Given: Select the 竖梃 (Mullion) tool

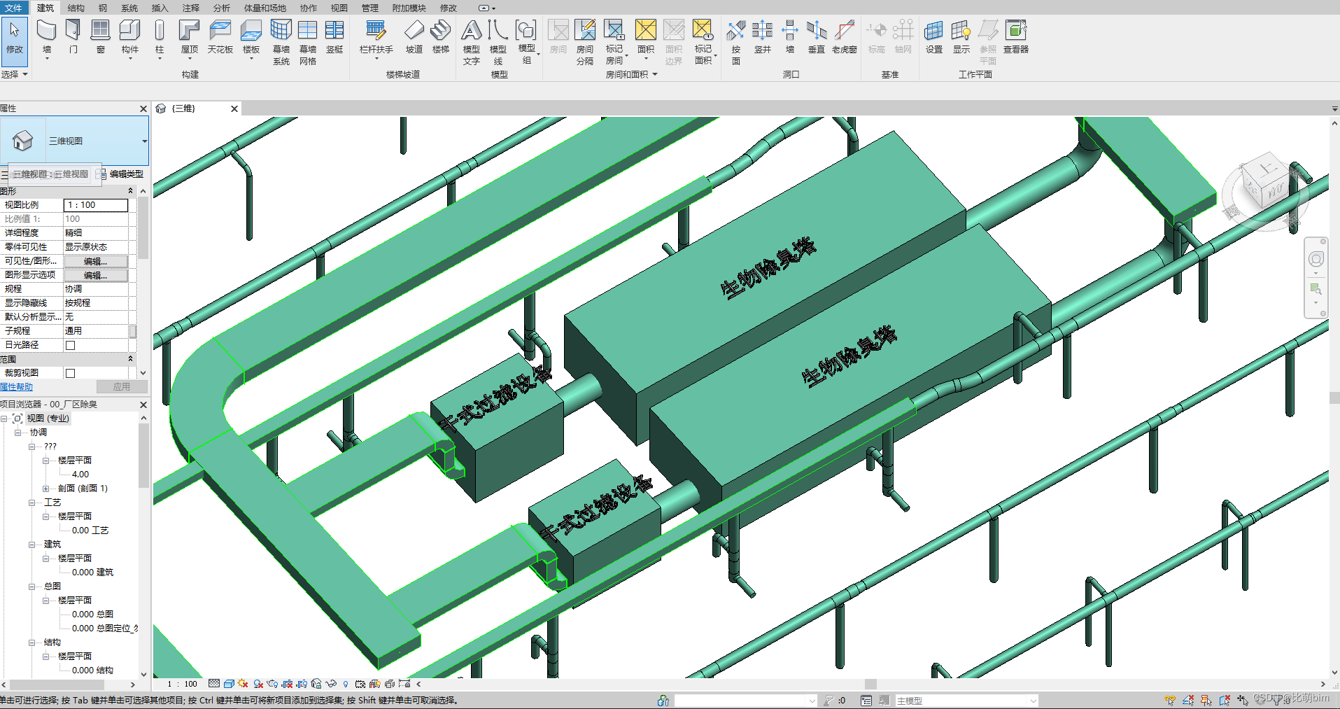Looking at the screenshot, I should 334,38.
